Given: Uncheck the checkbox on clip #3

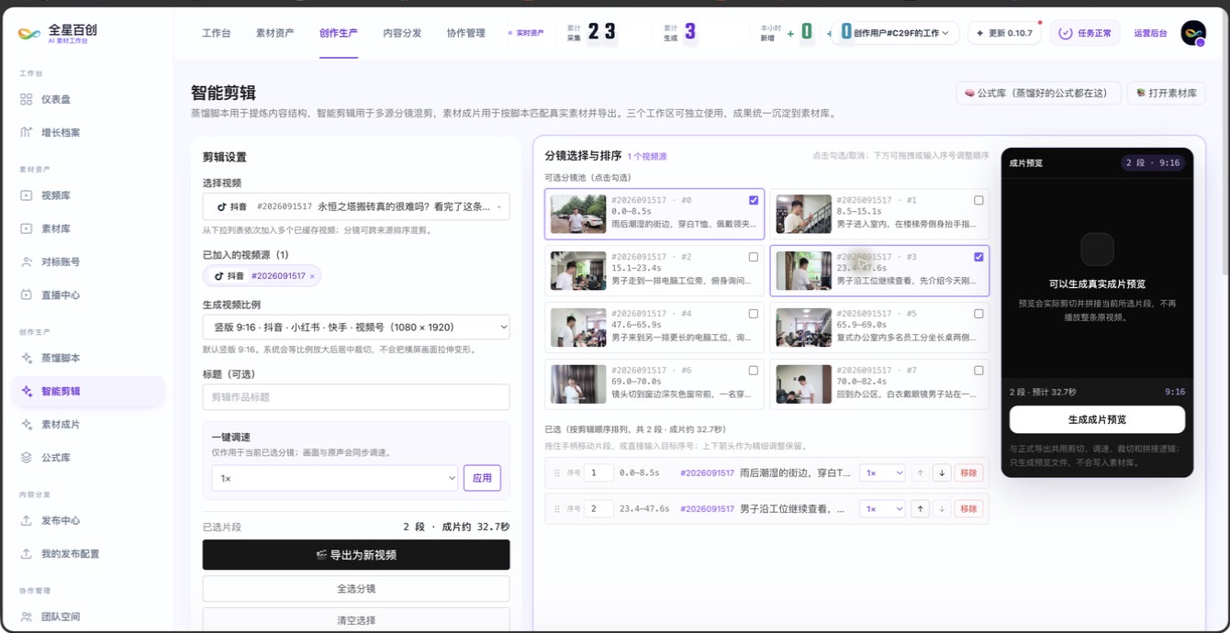Looking at the screenshot, I should pos(978,257).
